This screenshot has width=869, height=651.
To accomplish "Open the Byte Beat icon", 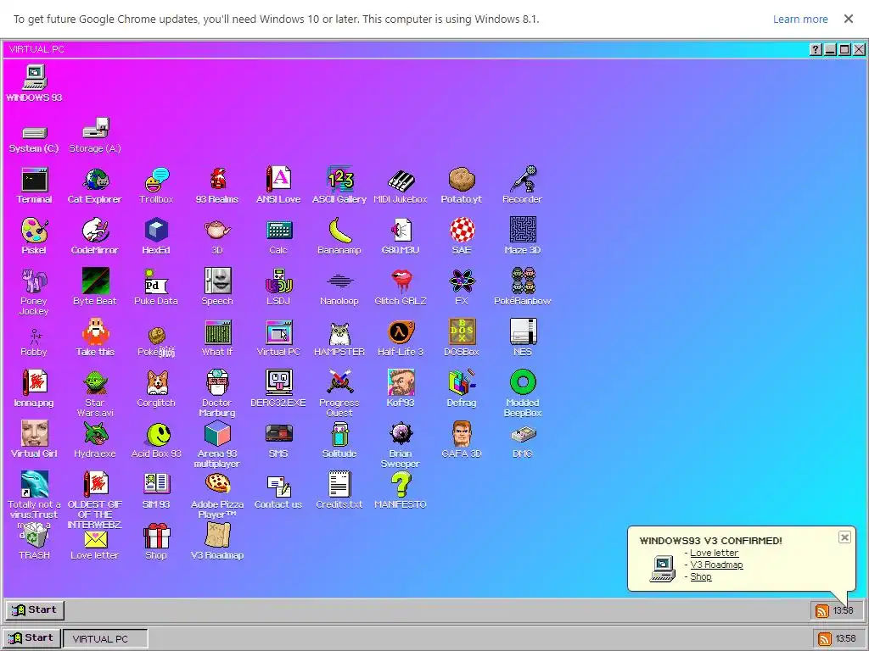I will coord(95,287).
